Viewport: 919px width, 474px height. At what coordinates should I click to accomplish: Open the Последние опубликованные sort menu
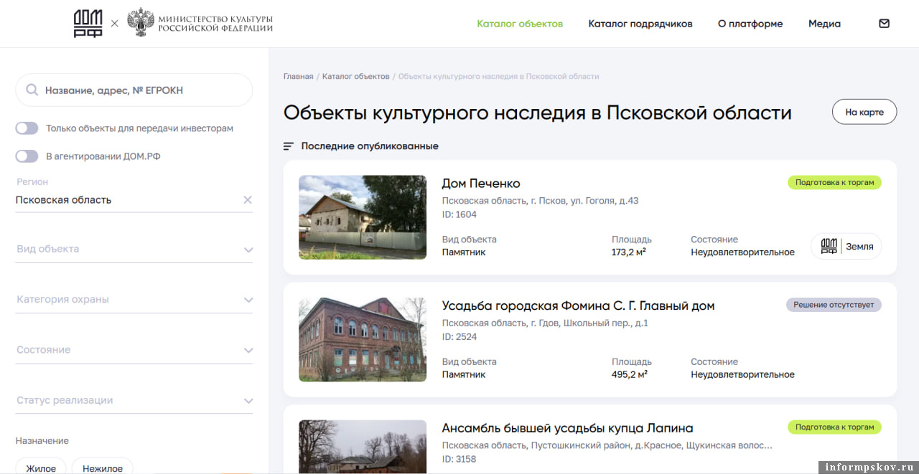(x=369, y=146)
